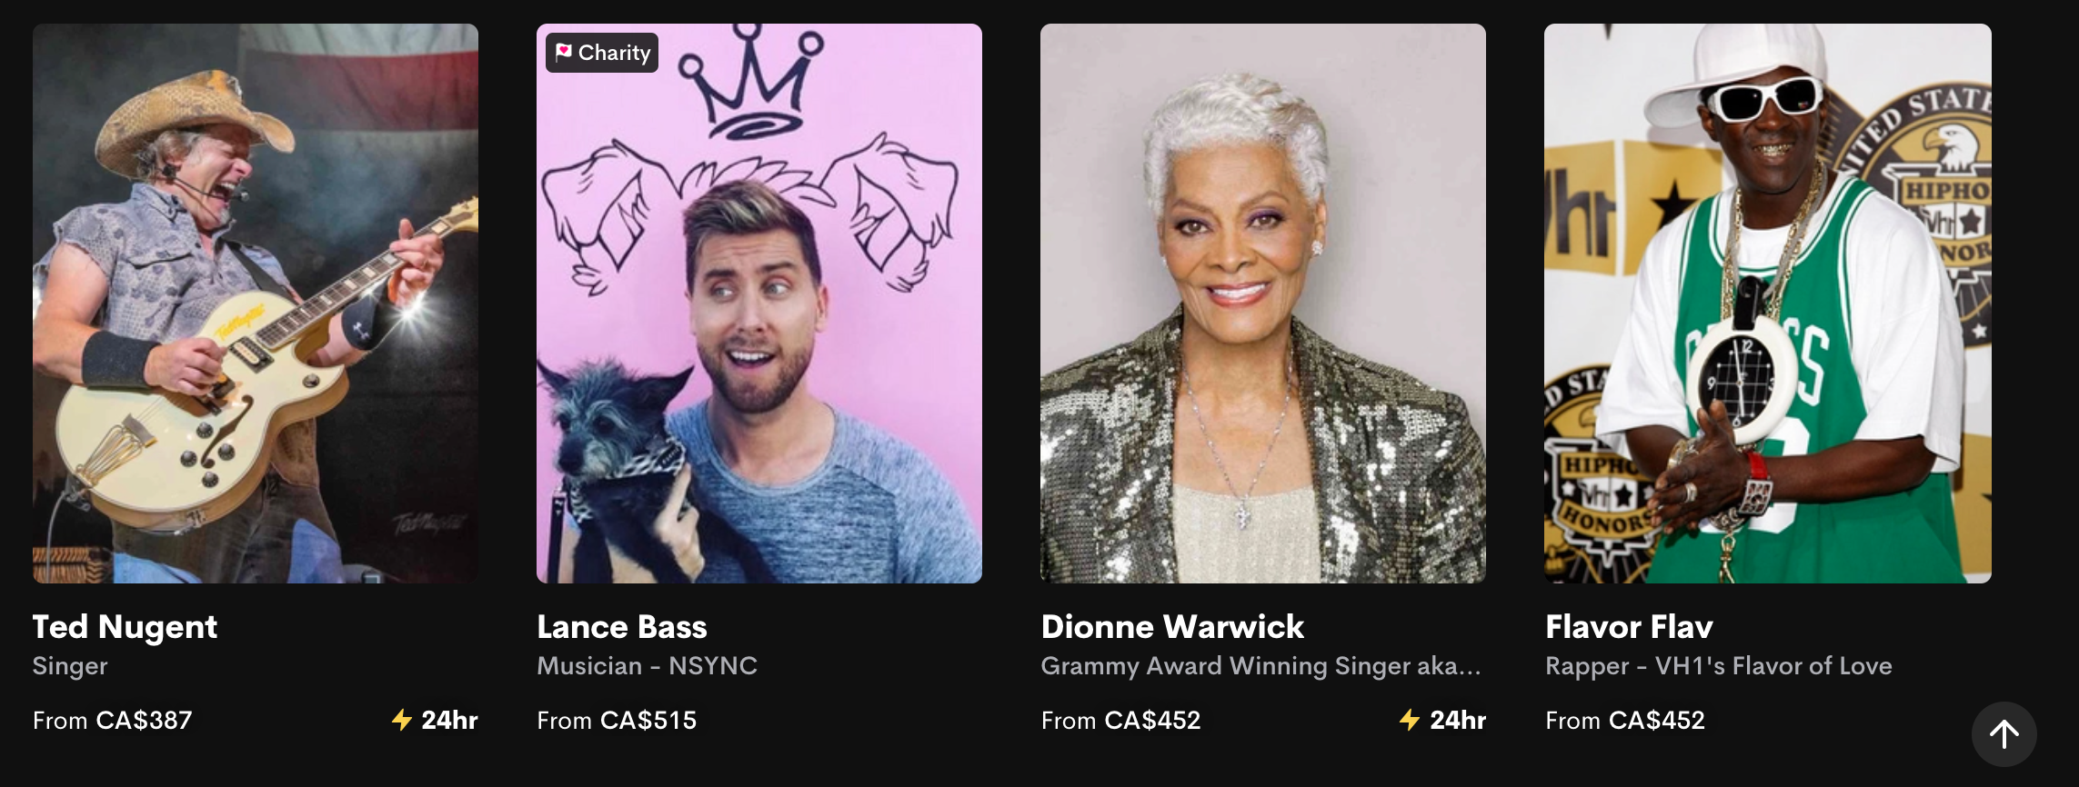Click the scroll-to-top arrow button
The image size is (2079, 787).
2004,734
